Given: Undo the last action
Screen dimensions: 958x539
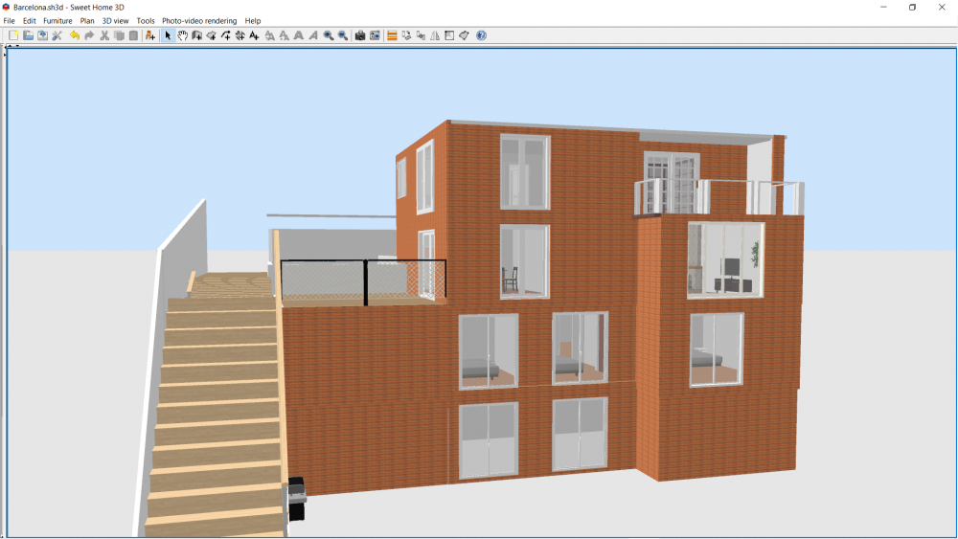Looking at the screenshot, I should click(x=75, y=35).
